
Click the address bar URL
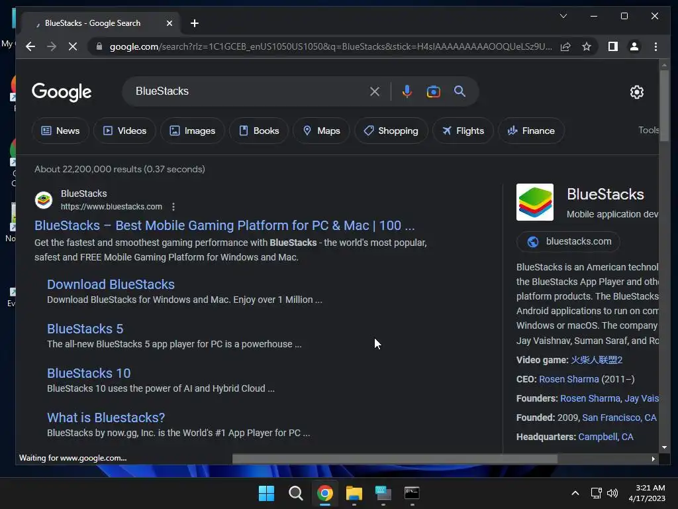[331, 46]
